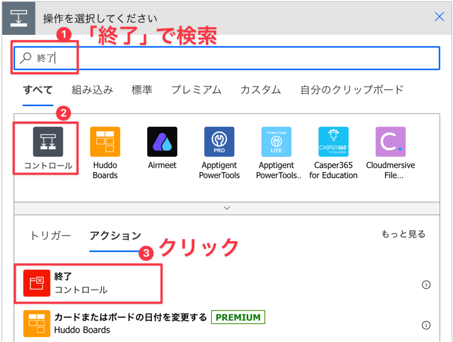This screenshot has height=342, width=453.
Task: Select the コントロール connector icon
Action: coord(48,142)
